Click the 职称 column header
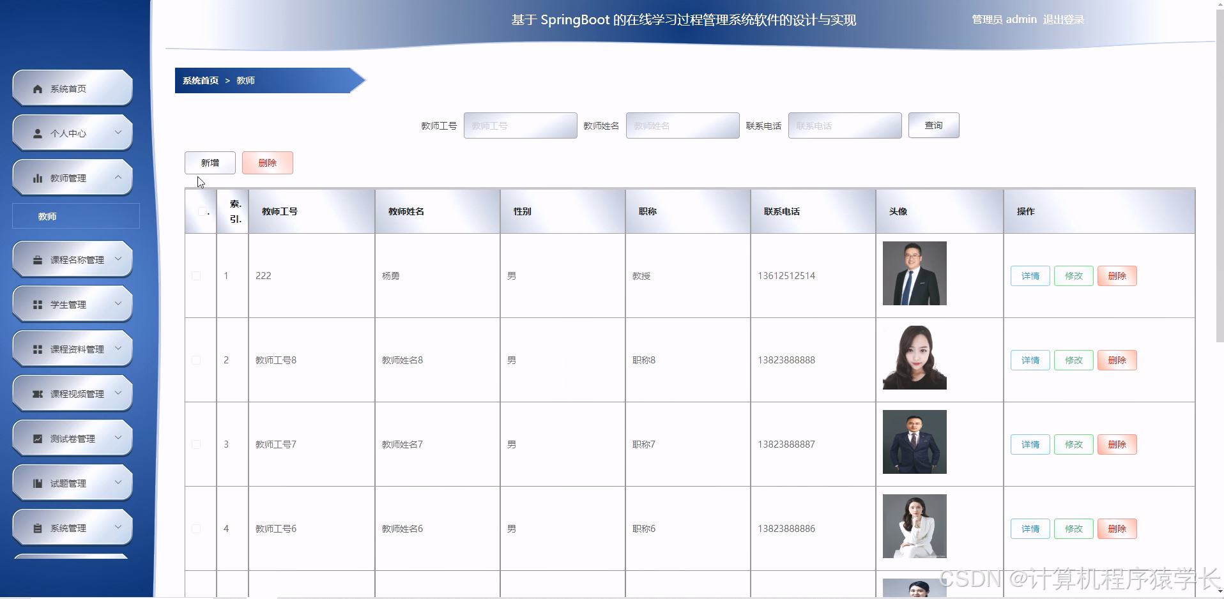Viewport: 1224px width, 599px height. 688,211
